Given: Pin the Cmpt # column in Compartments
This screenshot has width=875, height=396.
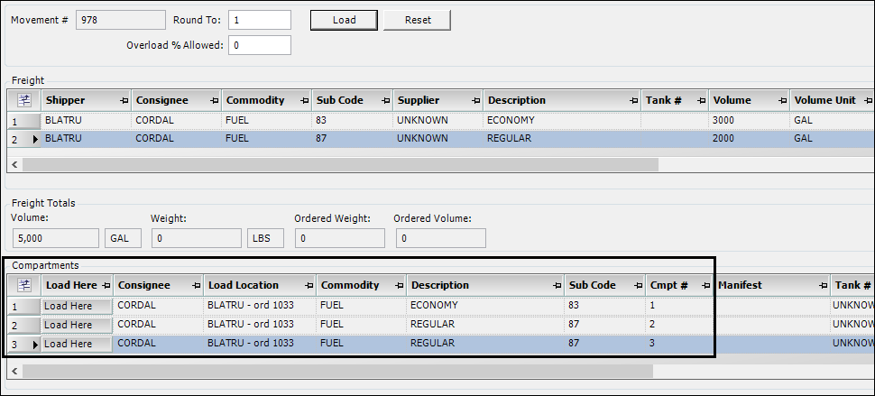Looking at the screenshot, I should (x=705, y=286).
